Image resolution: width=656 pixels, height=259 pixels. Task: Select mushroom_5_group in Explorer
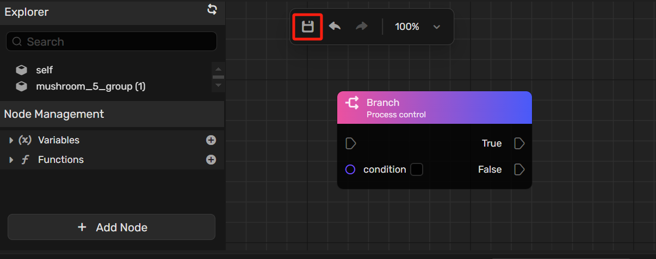tap(90, 86)
